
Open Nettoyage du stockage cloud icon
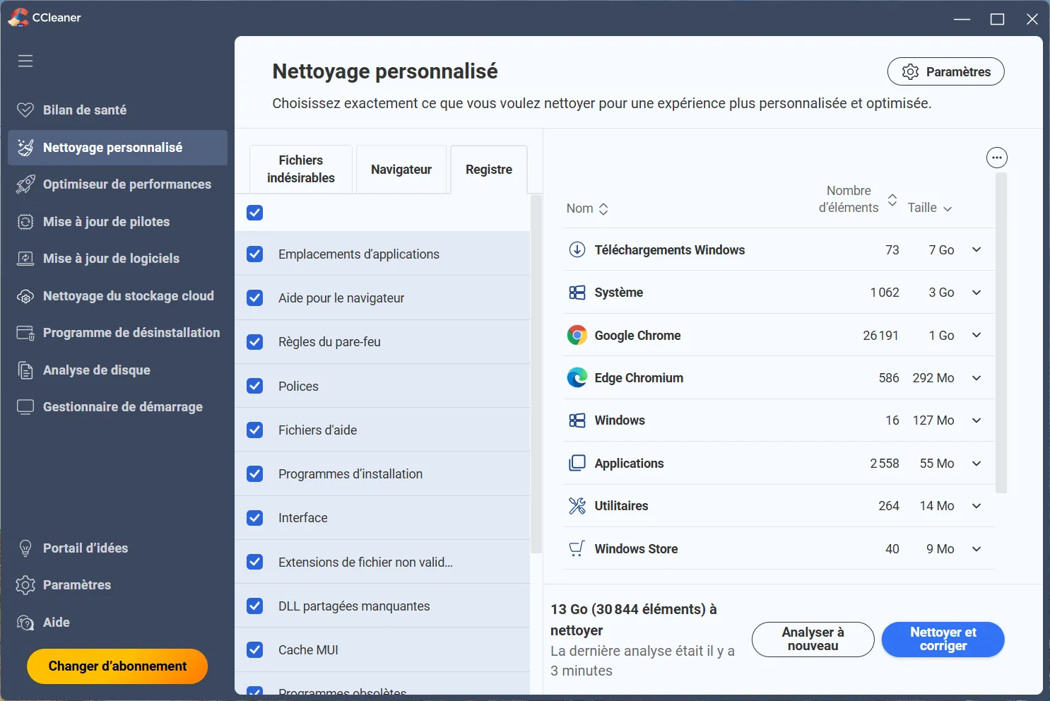tap(26, 295)
